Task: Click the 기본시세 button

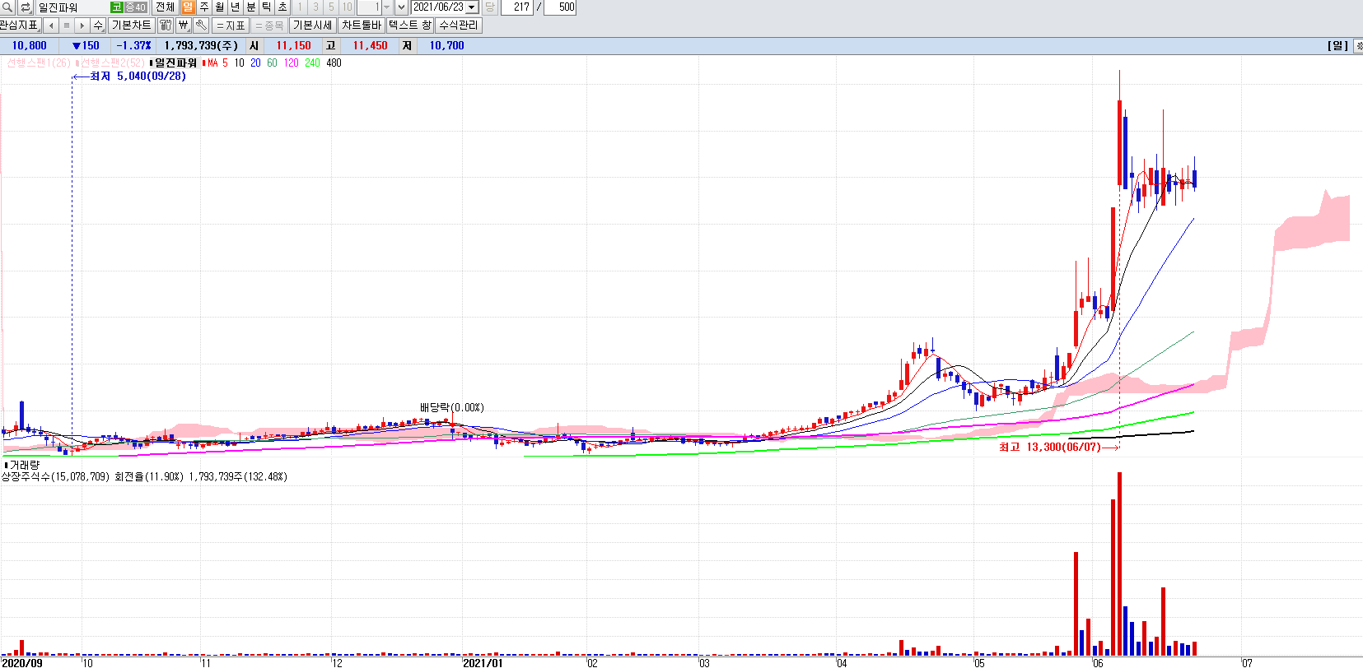Action: (313, 26)
